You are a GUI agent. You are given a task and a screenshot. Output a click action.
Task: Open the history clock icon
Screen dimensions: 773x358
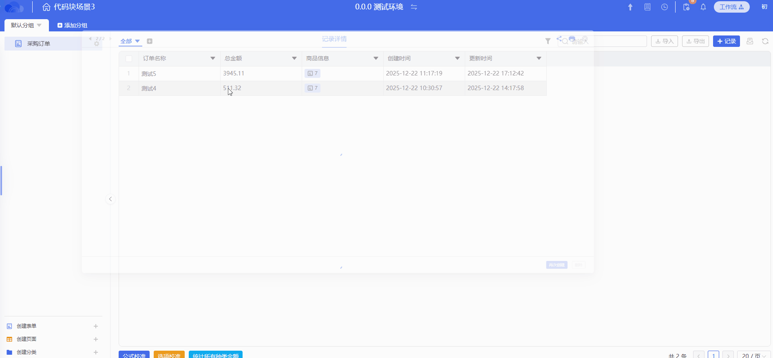tap(665, 7)
